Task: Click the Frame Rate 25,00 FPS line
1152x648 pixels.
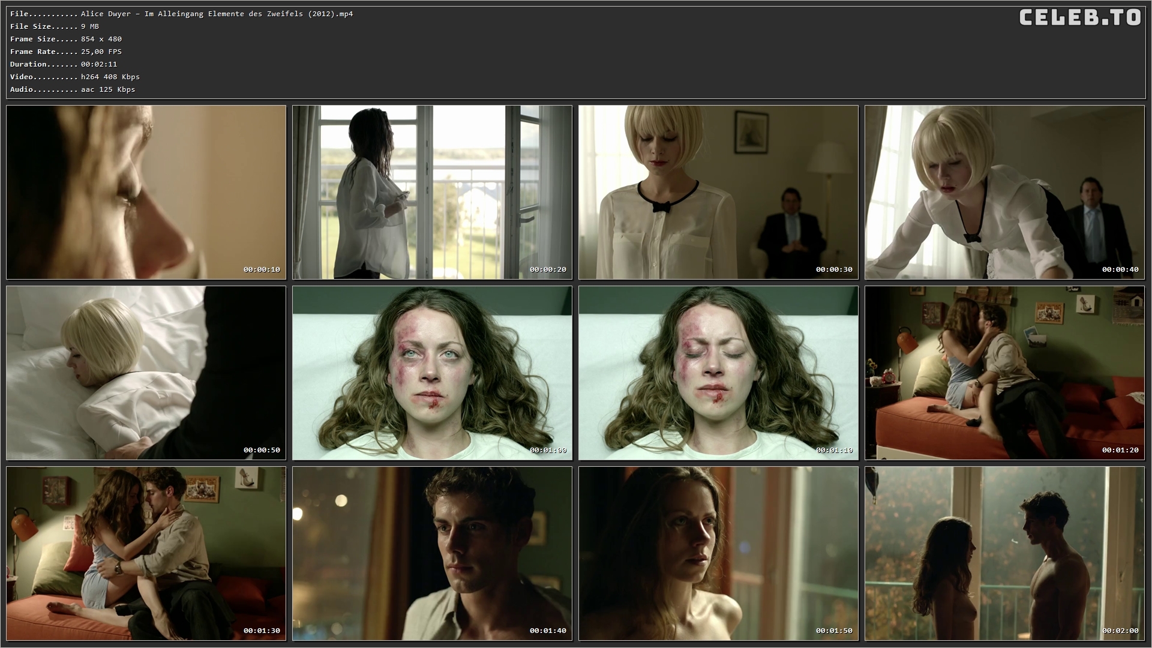Action: (x=66, y=52)
